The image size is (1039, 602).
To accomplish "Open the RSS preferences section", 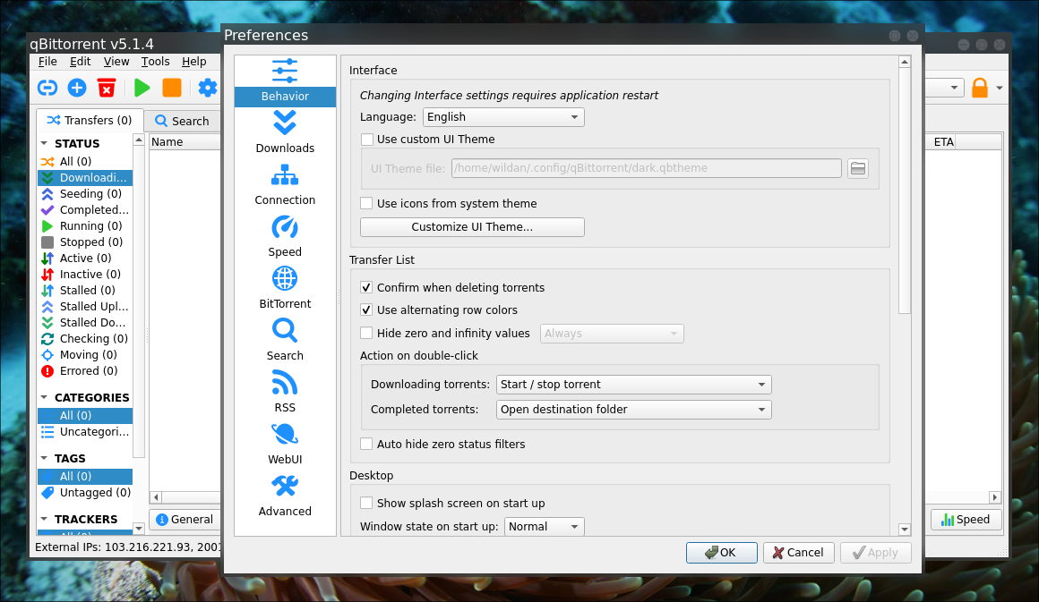I will [x=285, y=391].
